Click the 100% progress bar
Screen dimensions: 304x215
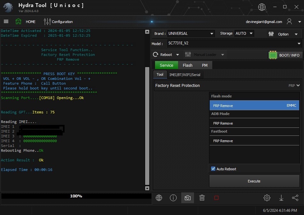click(76, 196)
